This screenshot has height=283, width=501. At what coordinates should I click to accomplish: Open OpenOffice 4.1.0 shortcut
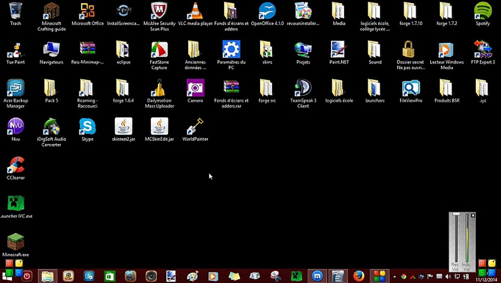tap(267, 14)
